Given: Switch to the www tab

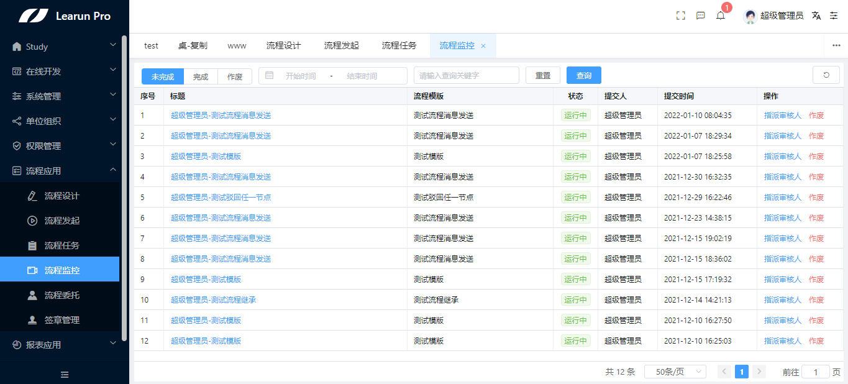Looking at the screenshot, I should 237,46.
